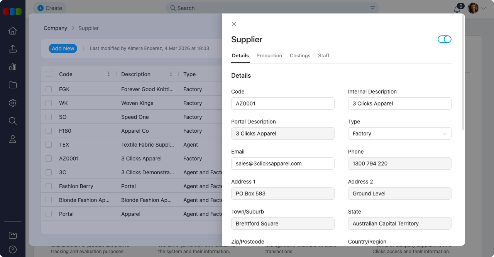Viewport: 494px width, 257px height.
Task: Click into the Email input field
Action: [x=283, y=164]
